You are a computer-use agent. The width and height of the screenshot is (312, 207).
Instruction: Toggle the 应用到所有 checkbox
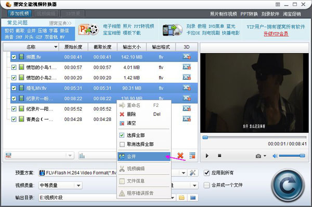coord(206,173)
